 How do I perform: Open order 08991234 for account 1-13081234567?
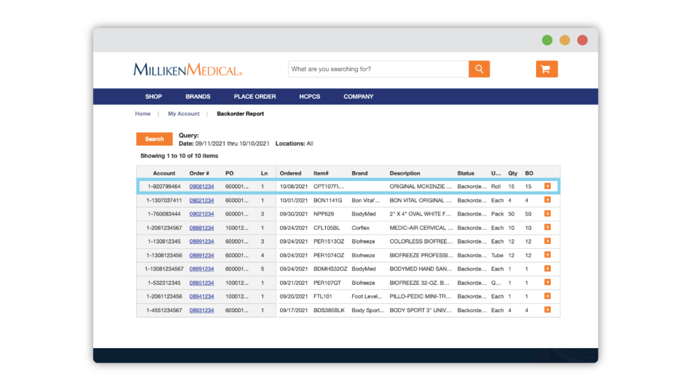(x=201, y=269)
